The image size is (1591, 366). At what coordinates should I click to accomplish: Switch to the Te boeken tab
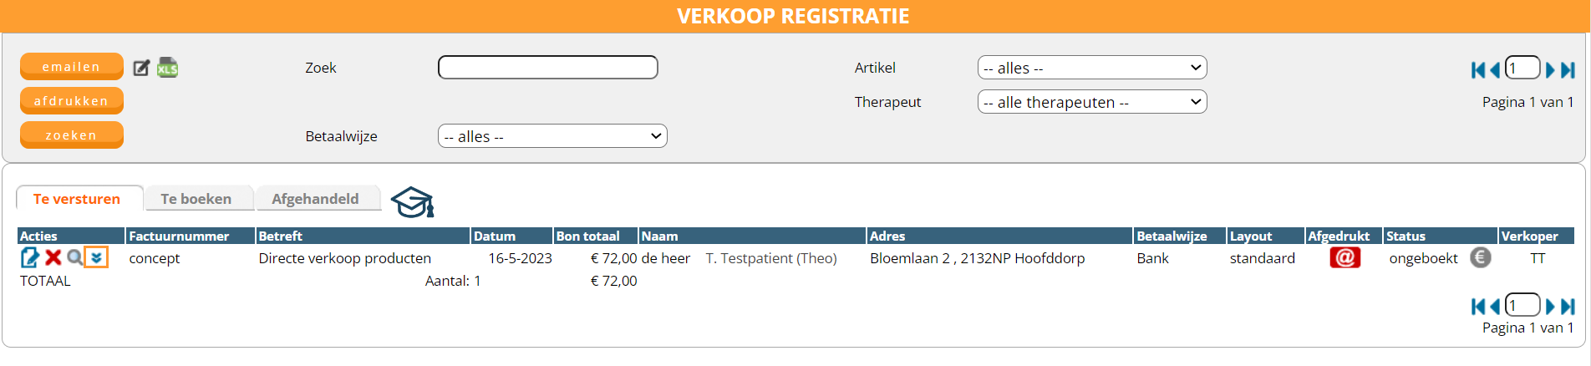pyautogui.click(x=196, y=199)
